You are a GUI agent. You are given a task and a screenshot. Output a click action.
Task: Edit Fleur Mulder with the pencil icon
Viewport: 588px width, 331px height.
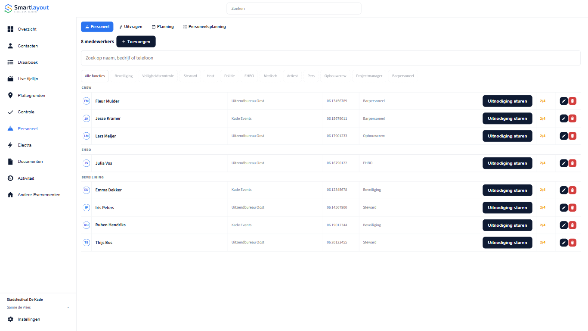(563, 101)
